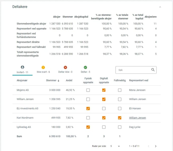Screen dimensions: 173x151
Task: Open the Invitert - 11 tab
Action: (22, 70)
